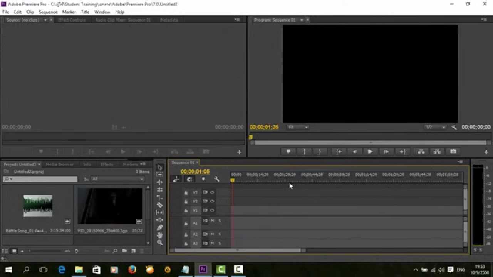The width and height of the screenshot is (493, 277).
Task: Toggle V3 track output eye
Action: [x=212, y=192]
